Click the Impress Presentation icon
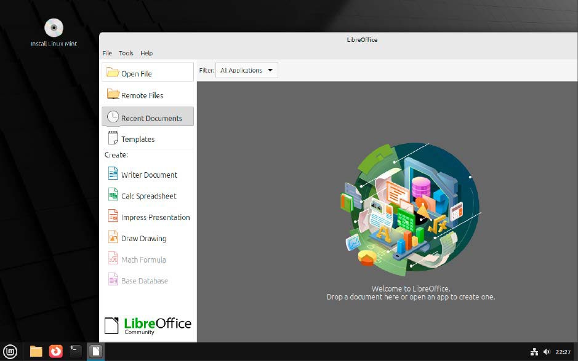 point(113,216)
